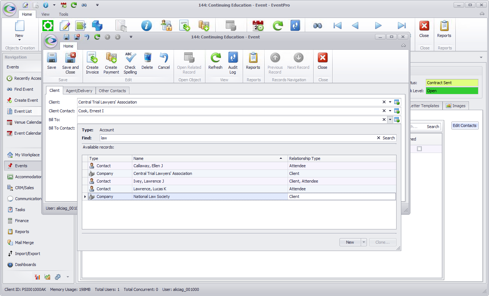The width and height of the screenshot is (489, 296).
Task: Click Edit Contacts button
Action: point(465,125)
